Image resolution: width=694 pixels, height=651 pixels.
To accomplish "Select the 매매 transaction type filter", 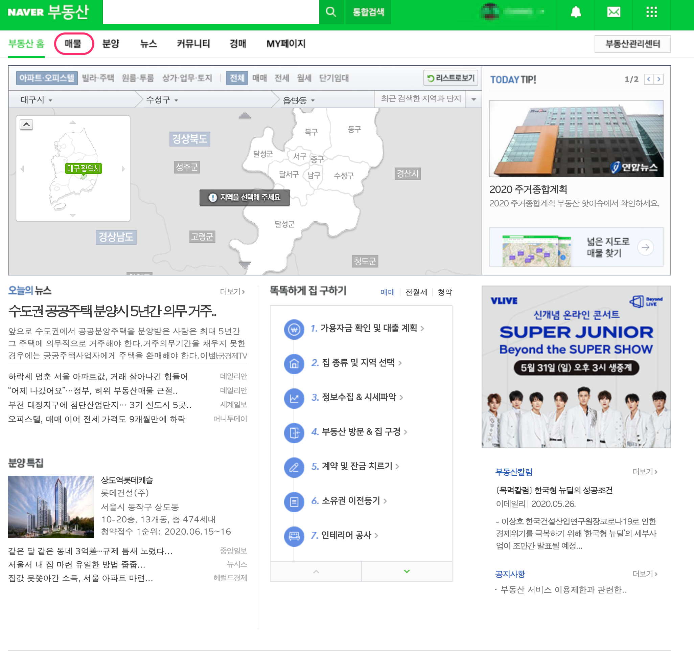I will [259, 78].
